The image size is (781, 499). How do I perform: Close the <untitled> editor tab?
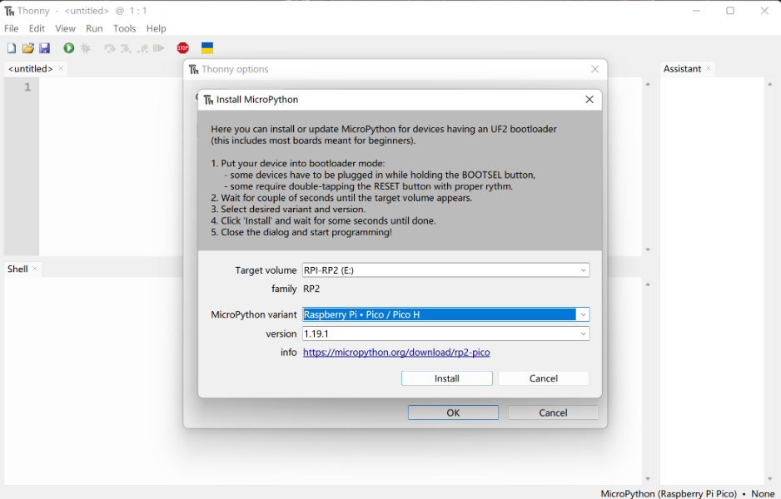pyautogui.click(x=61, y=68)
